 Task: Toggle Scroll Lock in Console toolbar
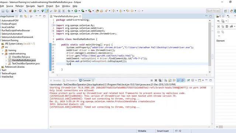point(170,81)
